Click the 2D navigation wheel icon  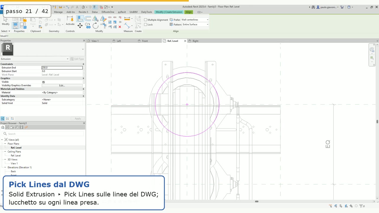click(372, 50)
